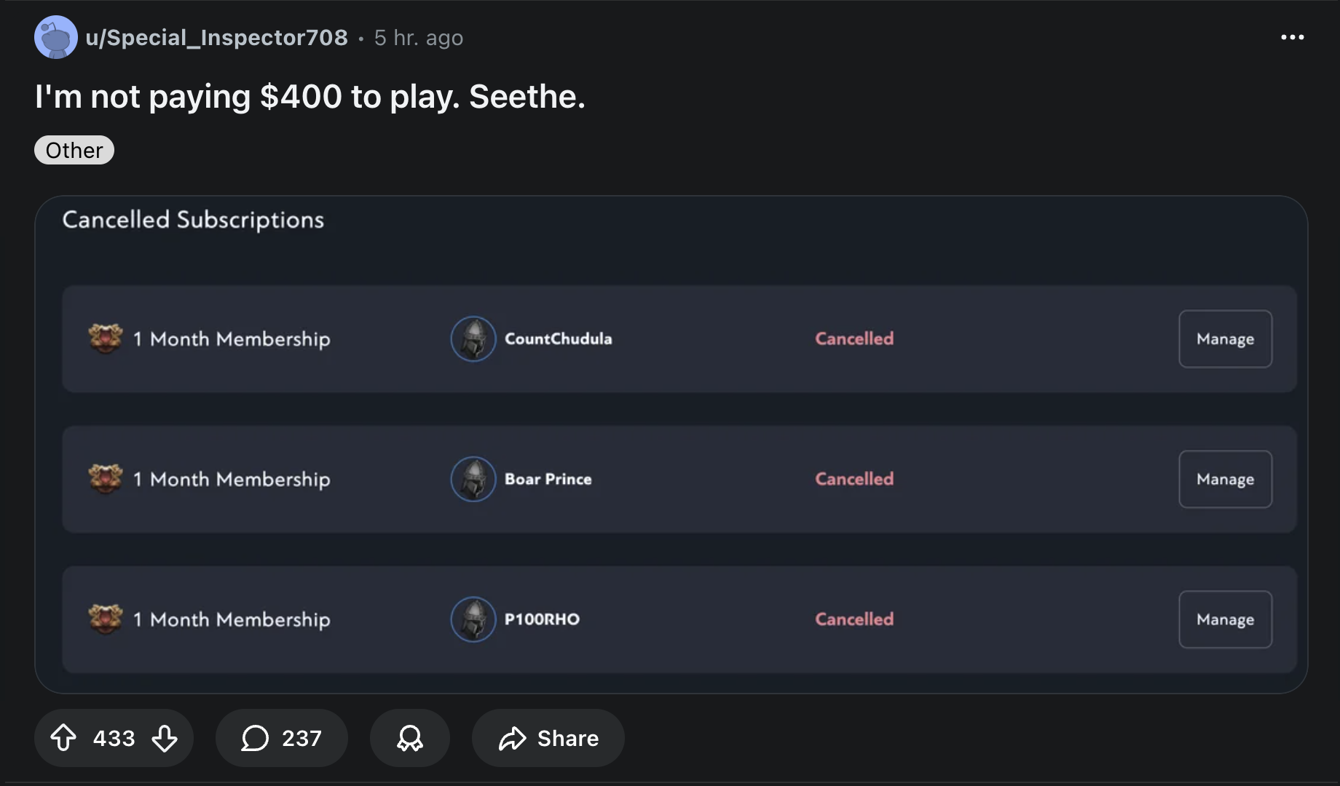Image resolution: width=1340 pixels, height=786 pixels.
Task: Open u/Special_Inspector708 profile link
Action: pos(216,37)
